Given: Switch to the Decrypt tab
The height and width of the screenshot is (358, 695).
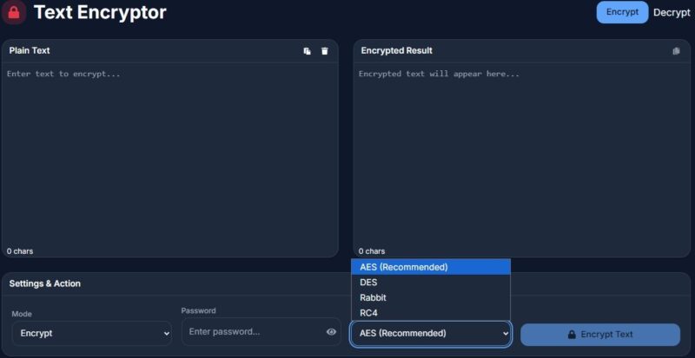Looking at the screenshot, I should pos(671,12).
